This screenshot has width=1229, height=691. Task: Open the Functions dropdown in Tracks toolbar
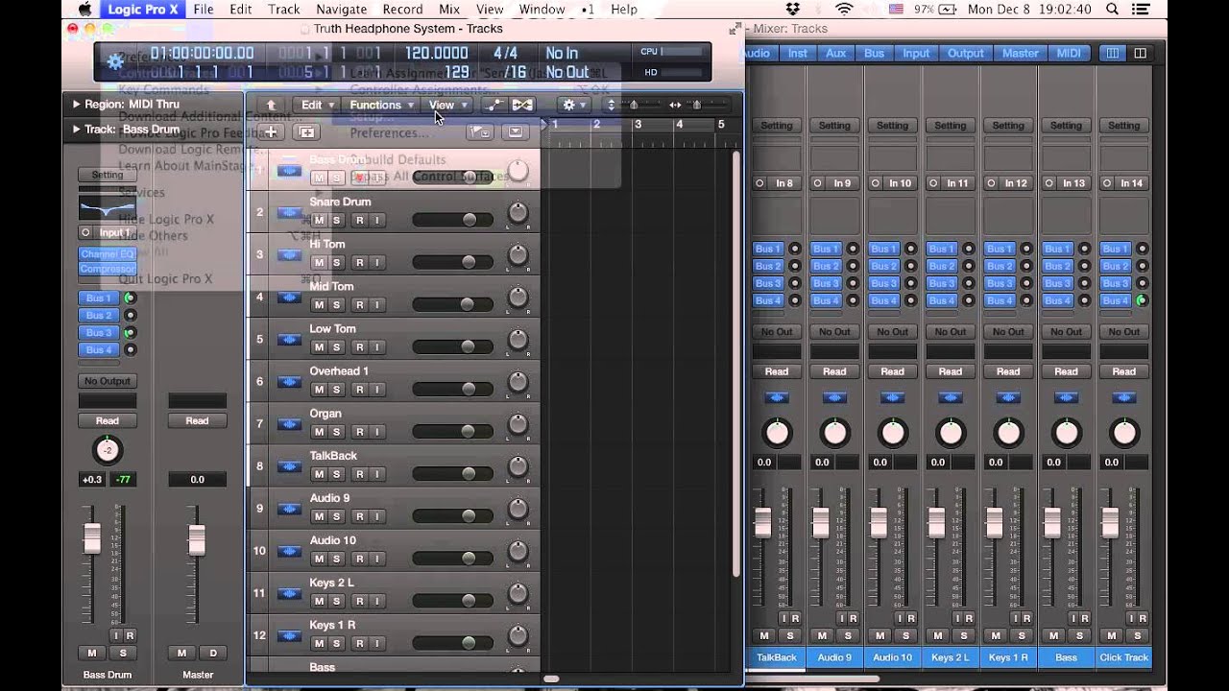coord(381,105)
